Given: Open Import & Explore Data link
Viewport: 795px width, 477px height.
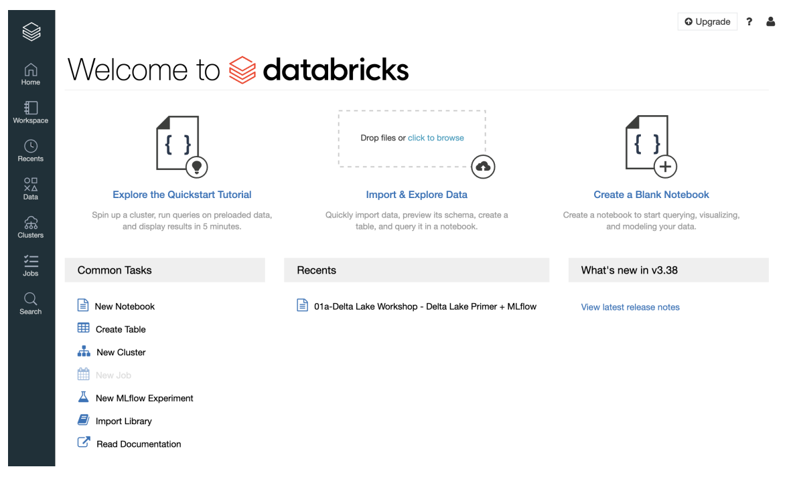Looking at the screenshot, I should 417,195.
